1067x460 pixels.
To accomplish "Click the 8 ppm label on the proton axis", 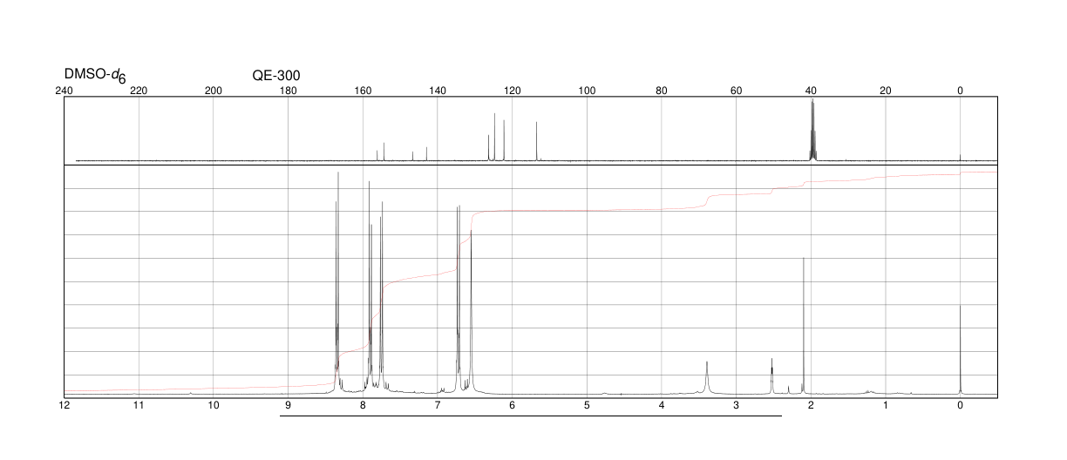I will click(x=363, y=406).
